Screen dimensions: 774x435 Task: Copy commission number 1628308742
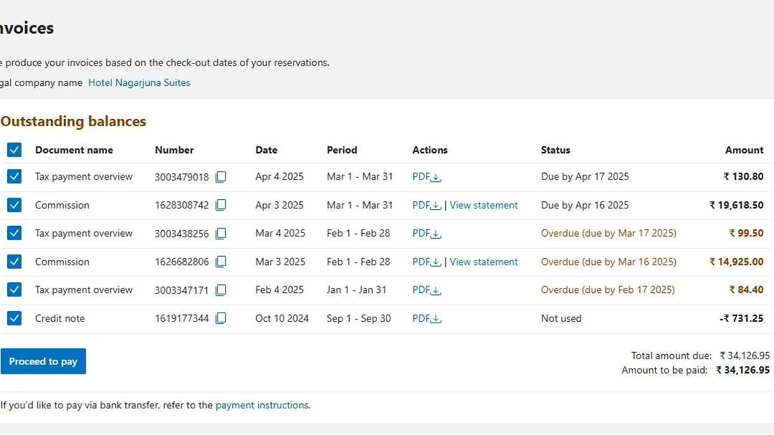221,206
